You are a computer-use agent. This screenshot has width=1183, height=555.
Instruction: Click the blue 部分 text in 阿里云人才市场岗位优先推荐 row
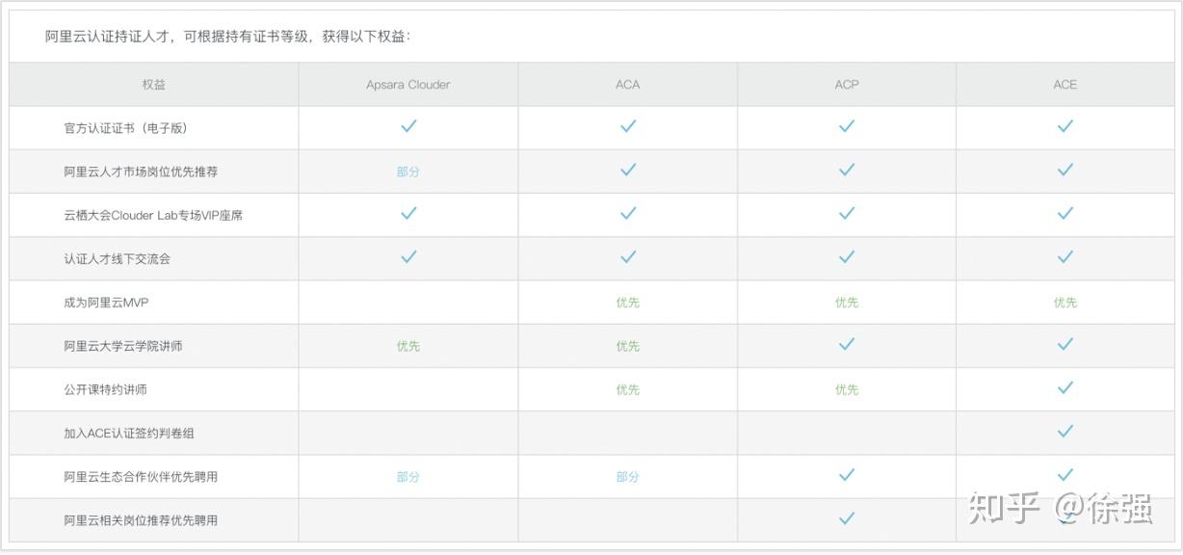pyautogui.click(x=408, y=172)
